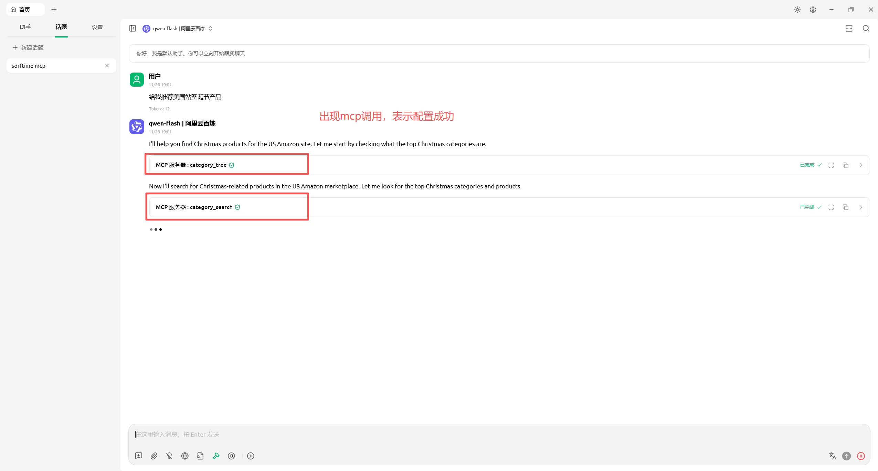
Task: Expand the category_search MCP call chevron
Action: tap(861, 207)
